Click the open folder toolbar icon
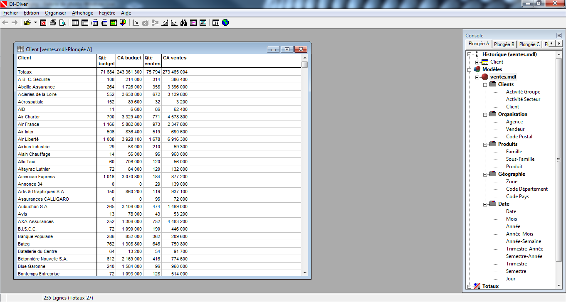Viewport: 566px width, 302px height. tap(27, 22)
